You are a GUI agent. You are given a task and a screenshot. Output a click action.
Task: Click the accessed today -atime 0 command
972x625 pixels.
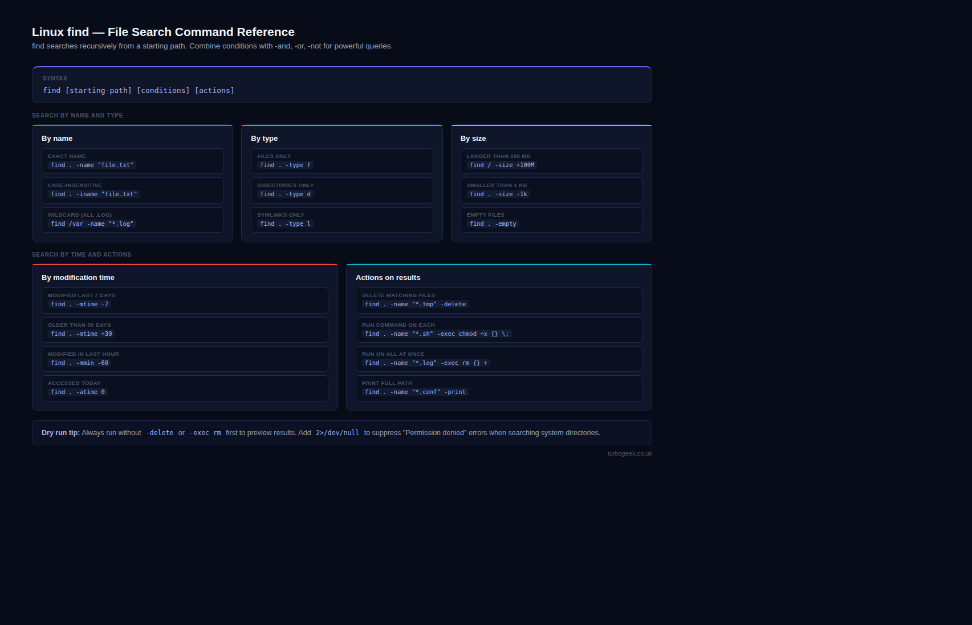(x=78, y=392)
